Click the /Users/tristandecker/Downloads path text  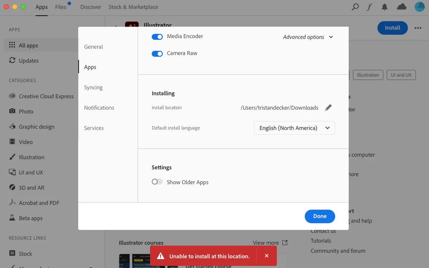279,108
